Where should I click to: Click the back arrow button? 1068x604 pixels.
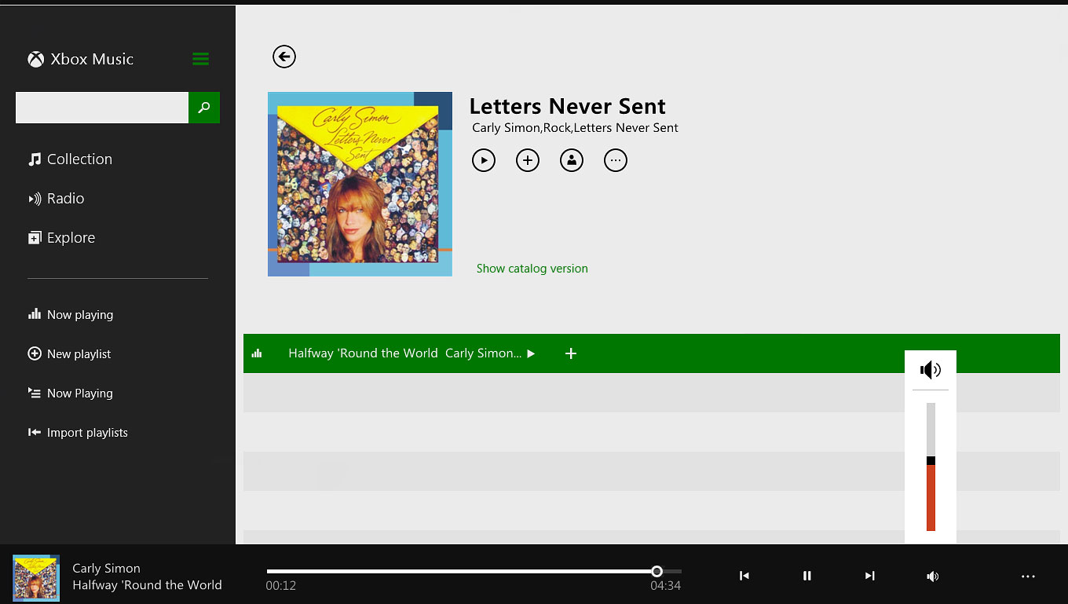pyautogui.click(x=284, y=57)
